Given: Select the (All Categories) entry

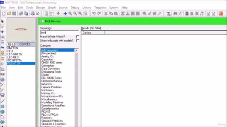Looking at the screenshot, I should click(x=57, y=50).
